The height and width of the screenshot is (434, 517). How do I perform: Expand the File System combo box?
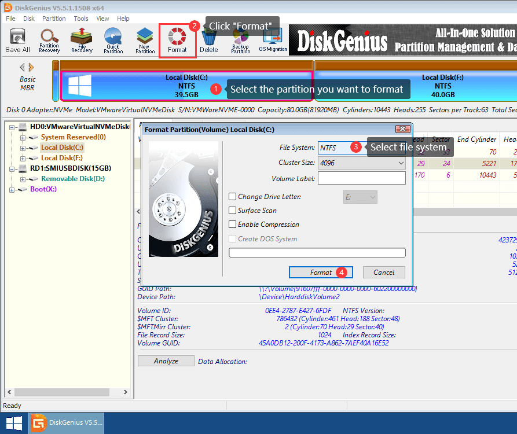(x=336, y=148)
